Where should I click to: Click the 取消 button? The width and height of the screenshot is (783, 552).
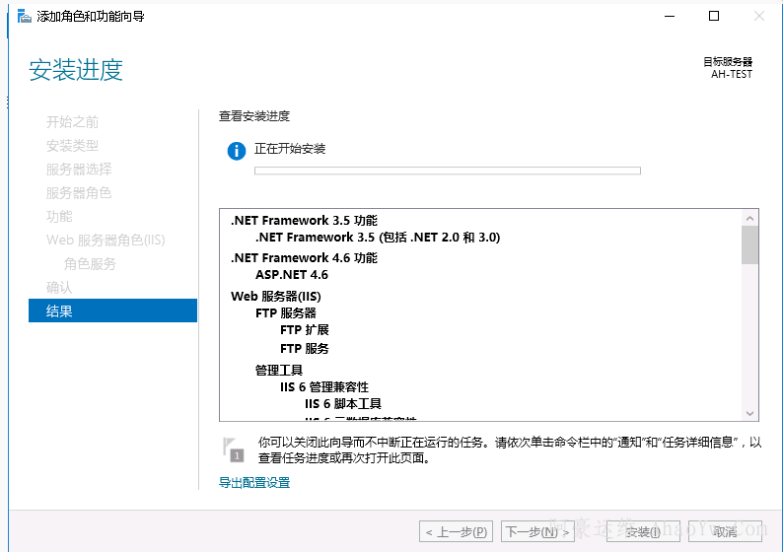(725, 532)
